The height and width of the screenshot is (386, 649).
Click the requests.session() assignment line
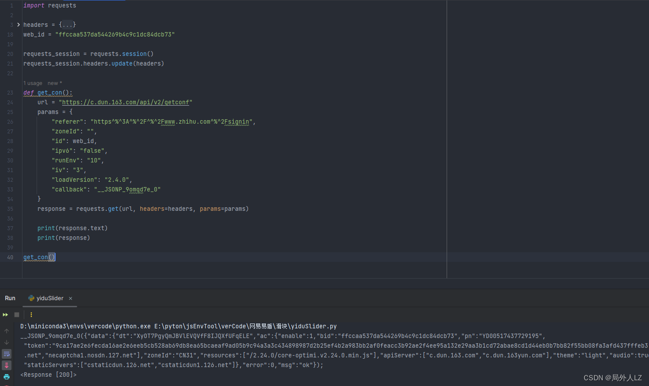click(x=89, y=54)
